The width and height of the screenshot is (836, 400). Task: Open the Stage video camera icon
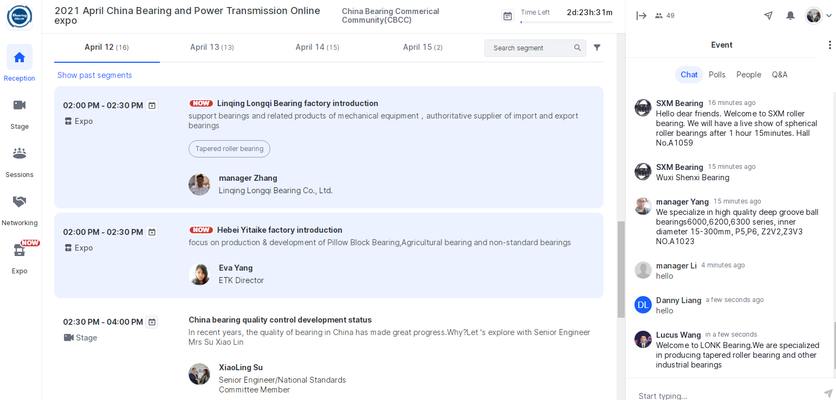pos(20,106)
